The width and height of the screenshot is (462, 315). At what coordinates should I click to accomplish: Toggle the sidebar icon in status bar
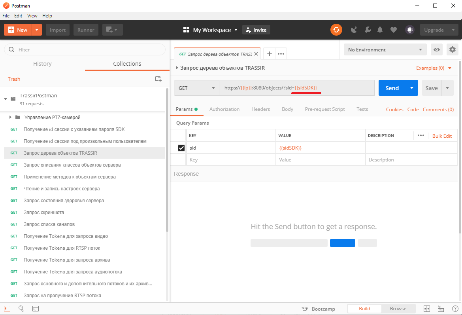tap(7, 309)
